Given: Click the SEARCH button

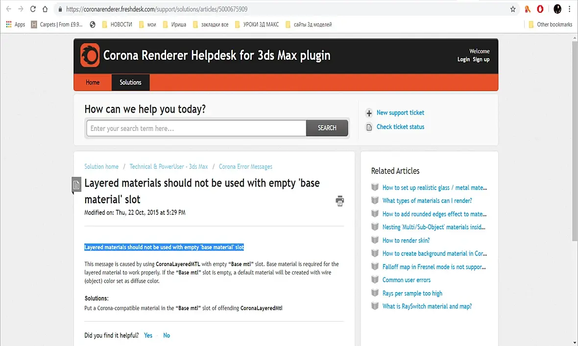Looking at the screenshot, I should point(327,128).
